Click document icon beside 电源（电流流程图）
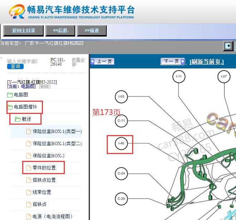The image size is (236, 220). pos(29,216)
